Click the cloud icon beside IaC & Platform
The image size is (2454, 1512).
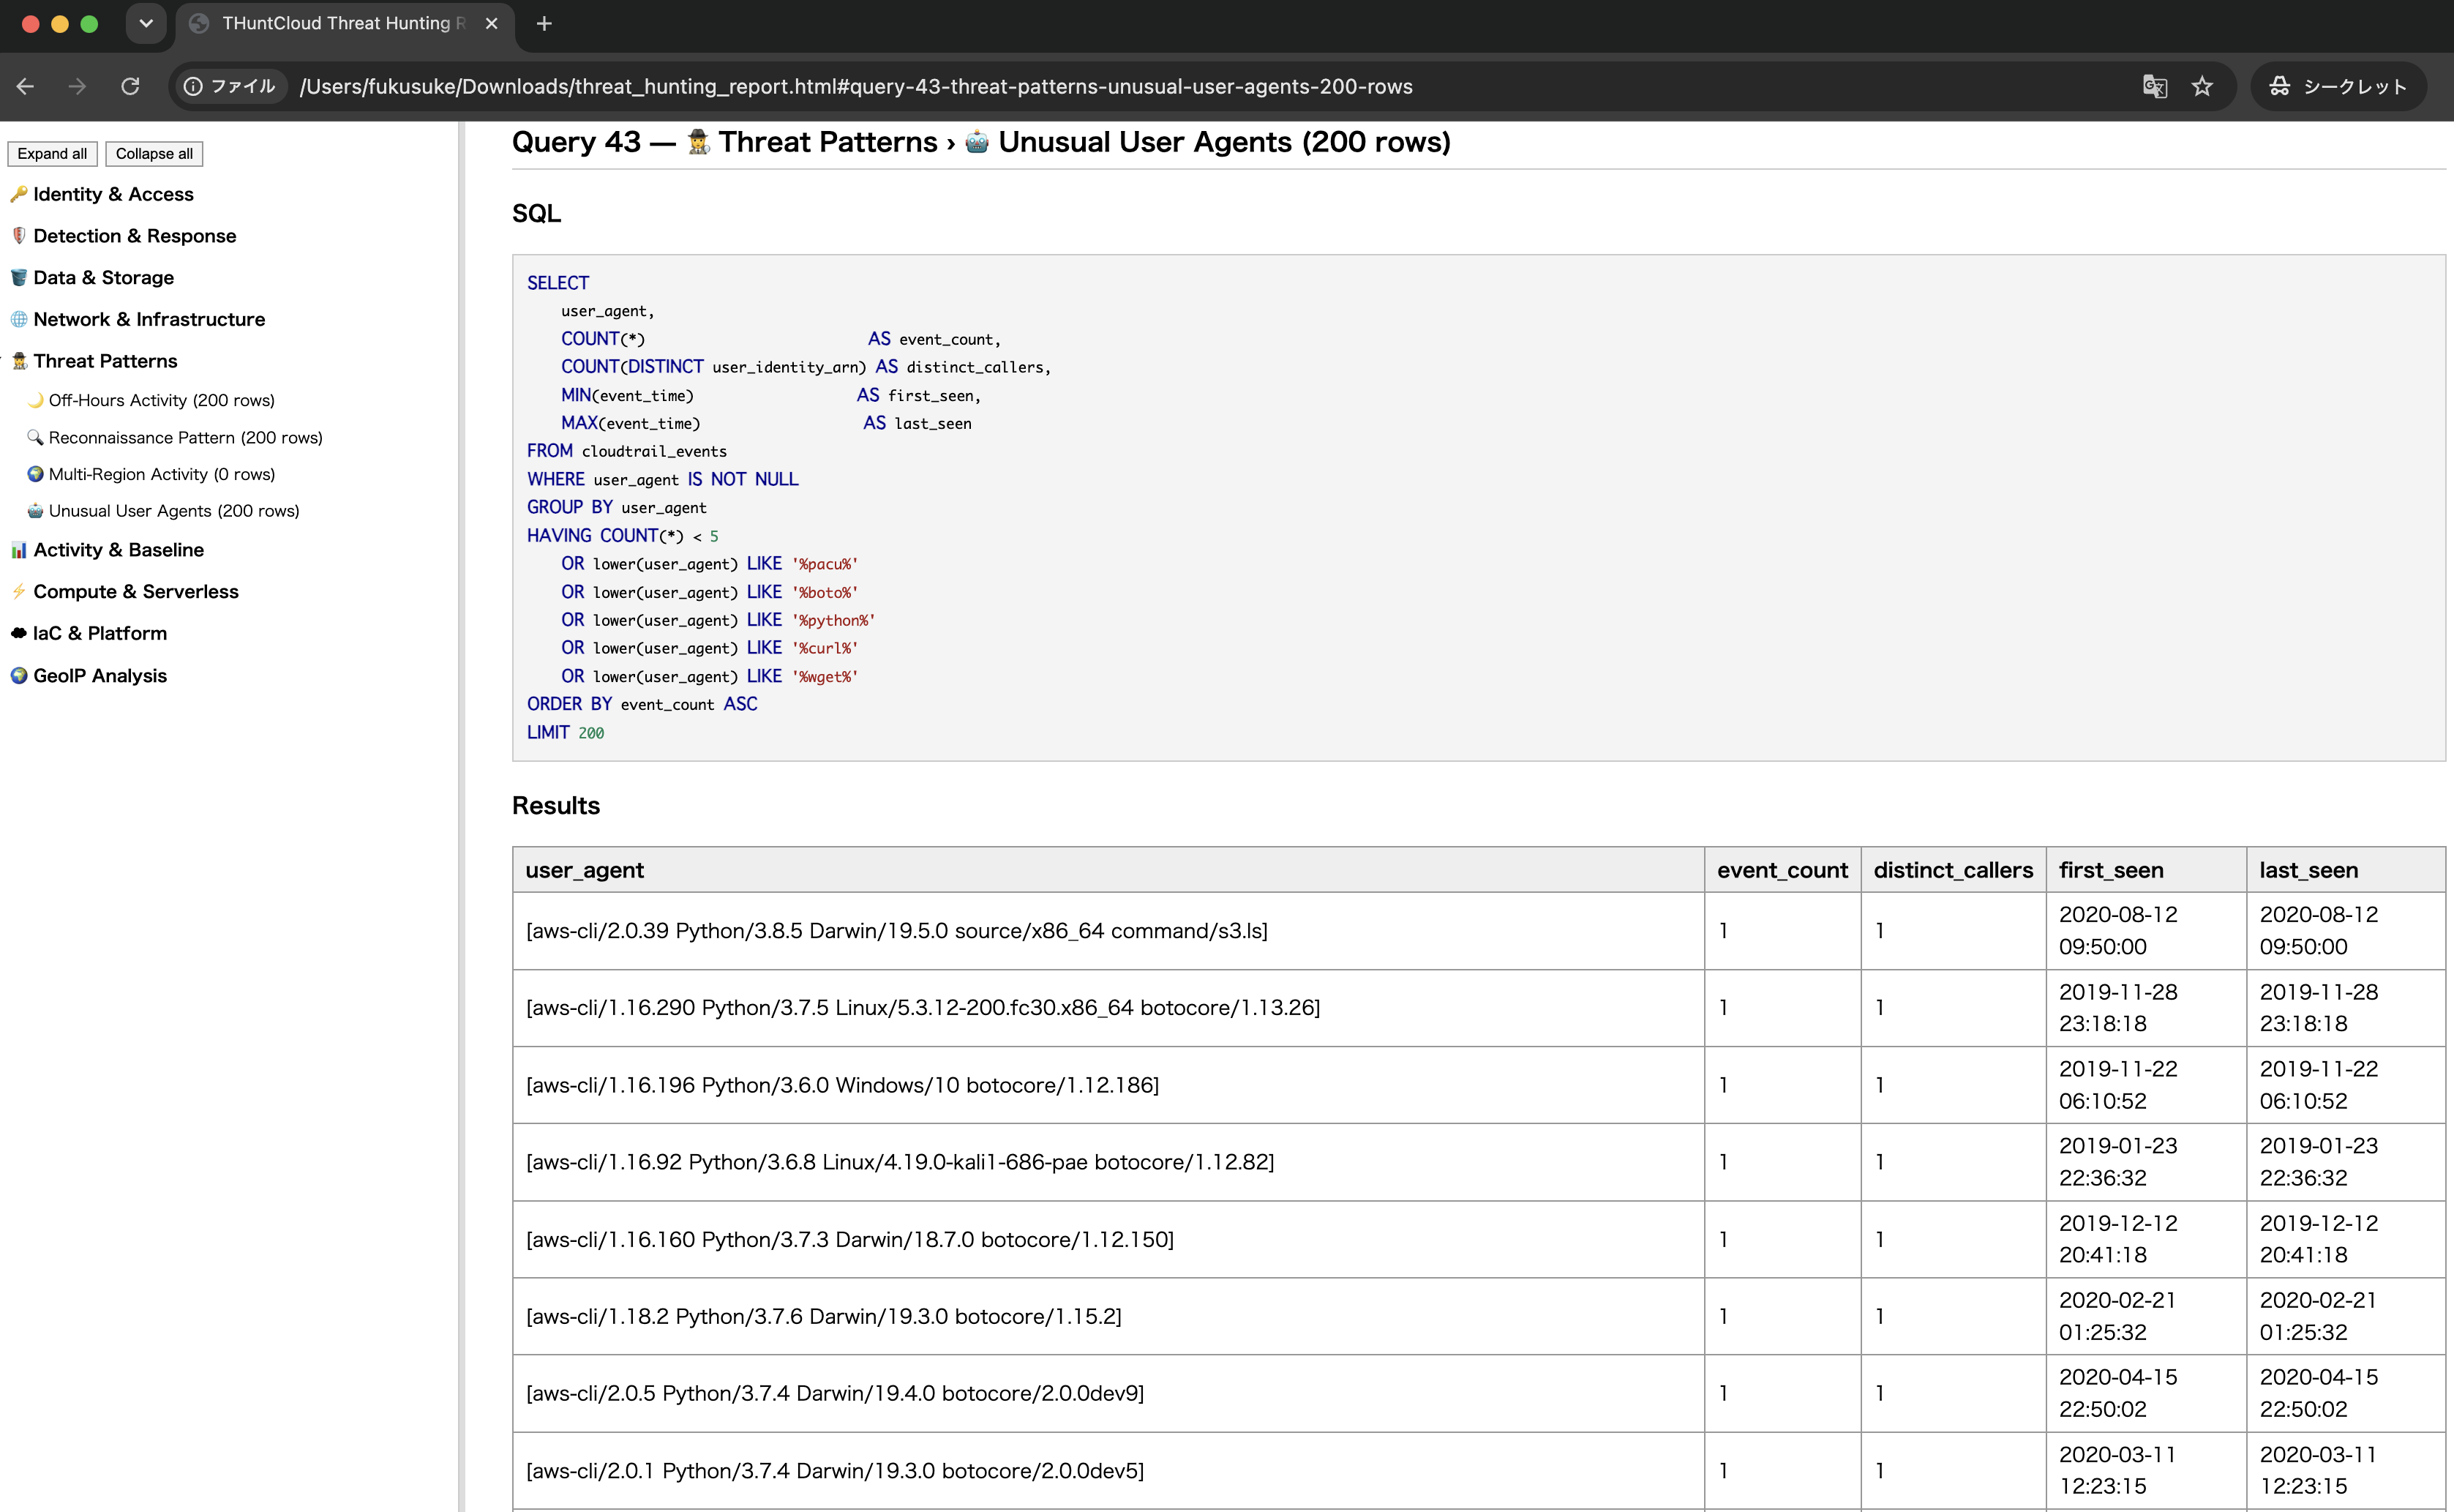point(19,633)
